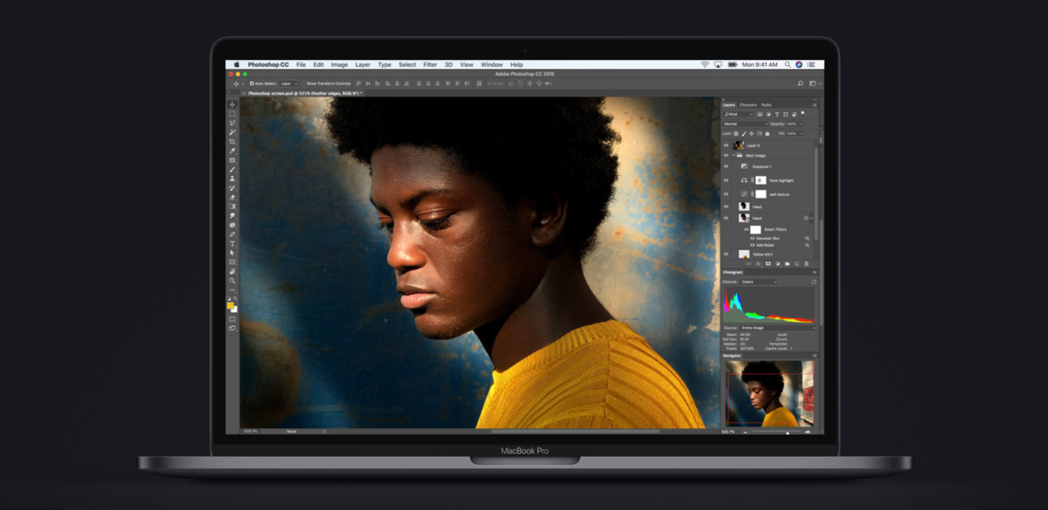The image size is (1048, 510).
Task: Switch to the Channels tab
Action: (748, 105)
